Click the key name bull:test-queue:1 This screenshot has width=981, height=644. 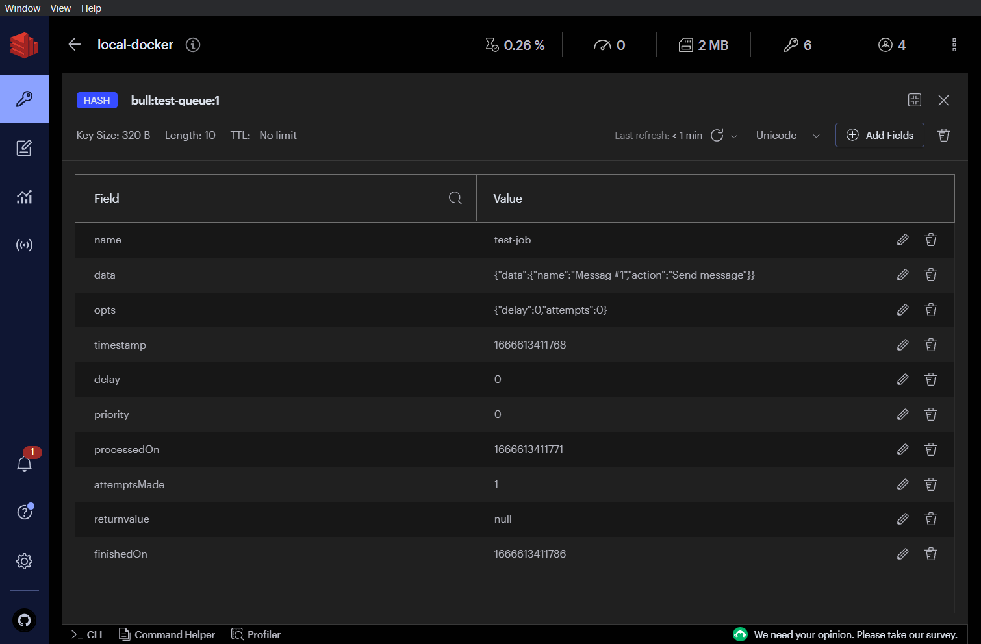point(175,101)
